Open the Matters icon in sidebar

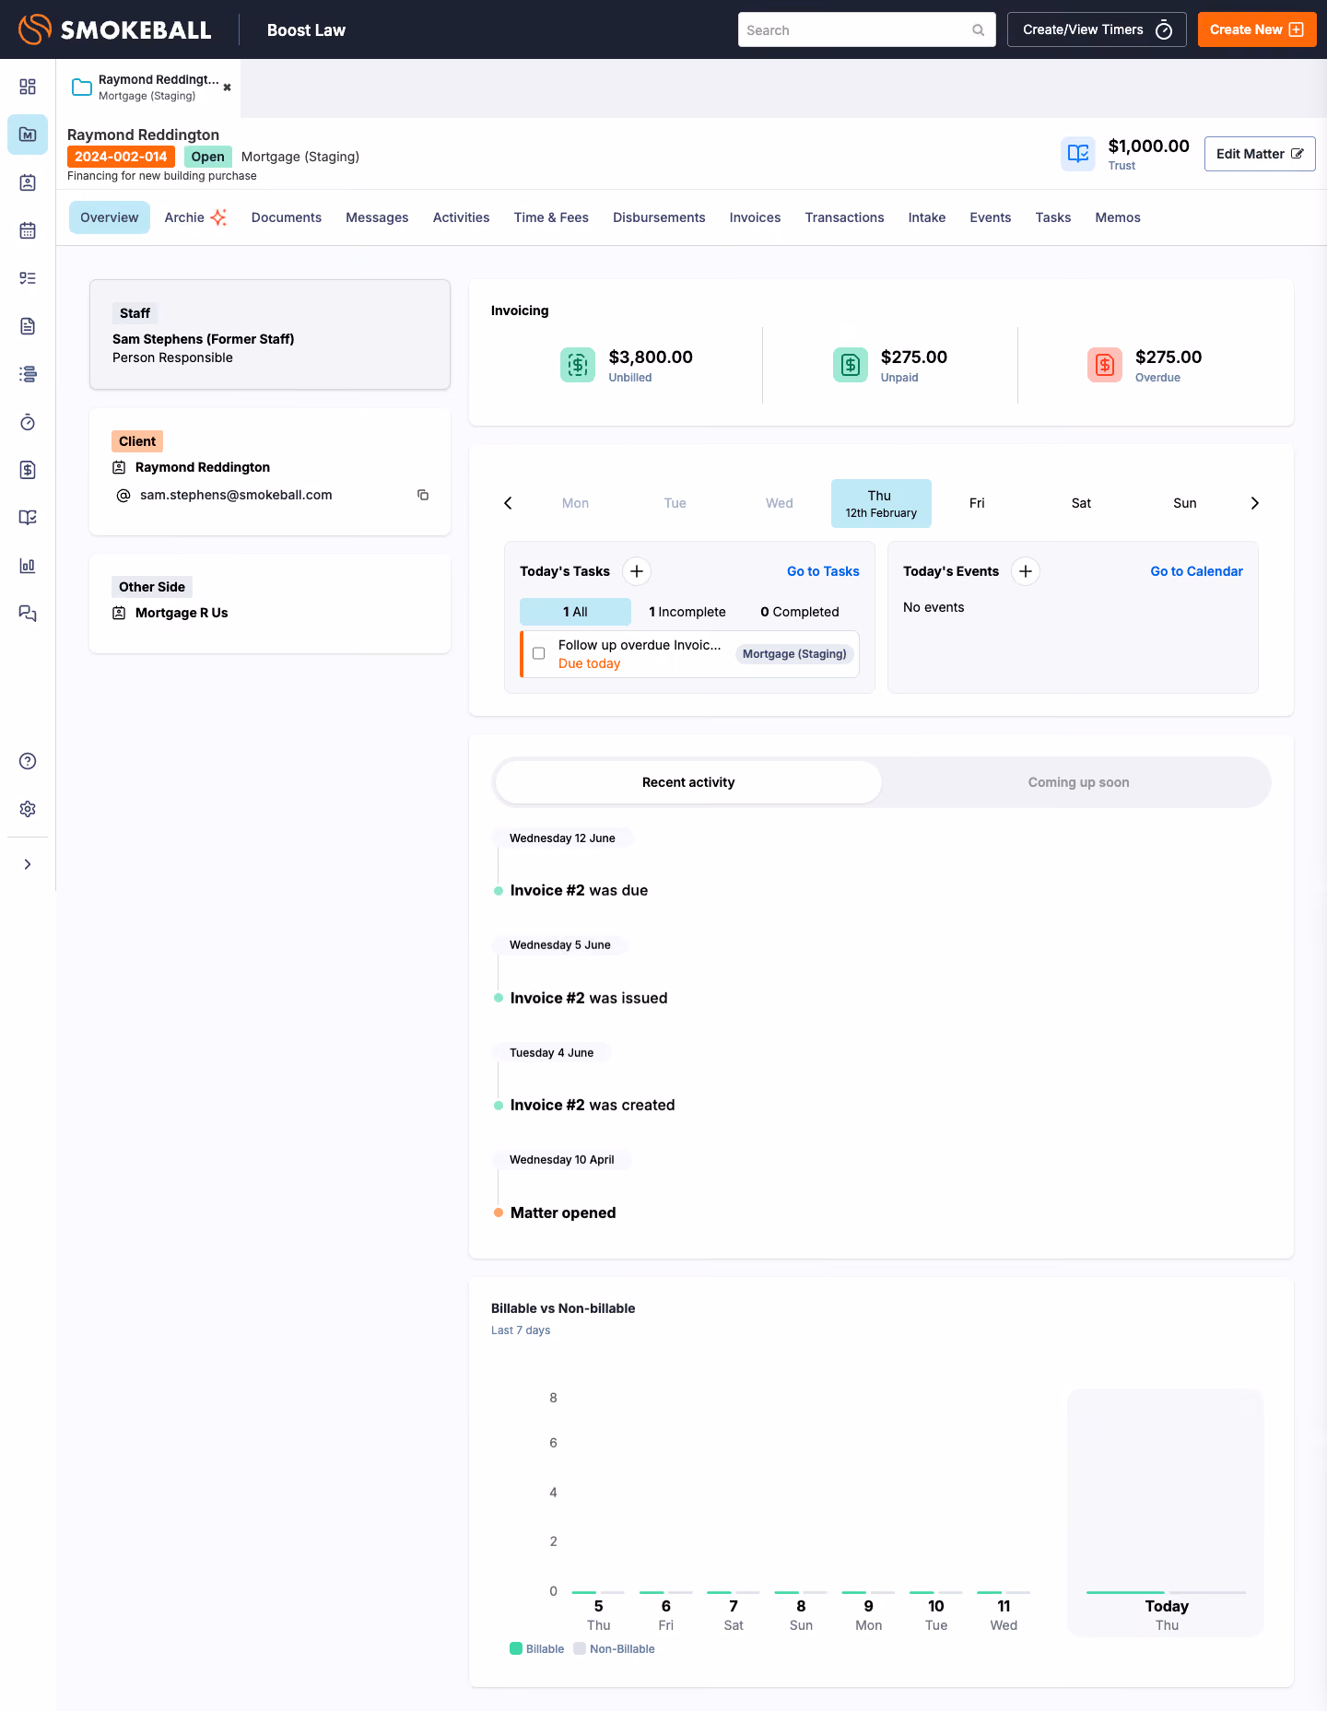[28, 135]
